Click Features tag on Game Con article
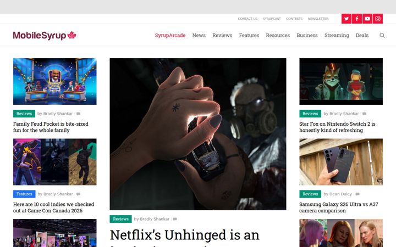Image resolution: width=396 pixels, height=247 pixels. pyautogui.click(x=24, y=194)
